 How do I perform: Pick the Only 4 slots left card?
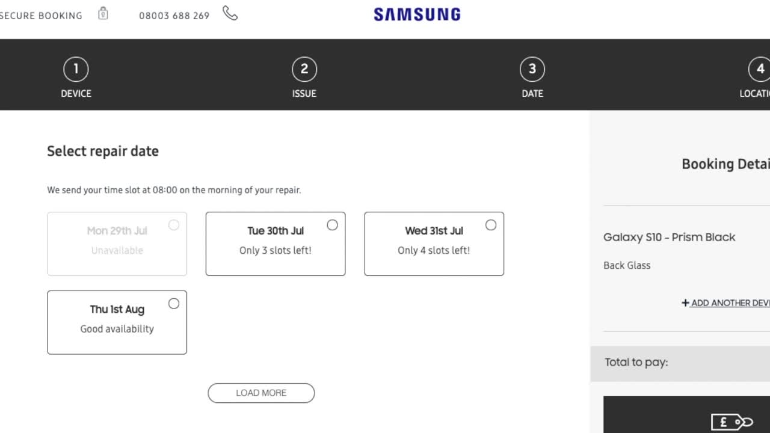point(434,244)
